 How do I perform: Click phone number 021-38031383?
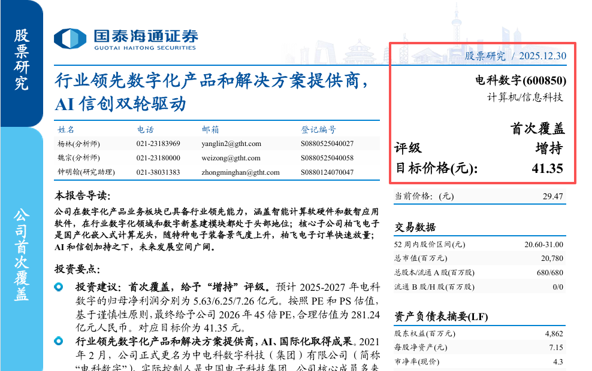[x=158, y=172]
